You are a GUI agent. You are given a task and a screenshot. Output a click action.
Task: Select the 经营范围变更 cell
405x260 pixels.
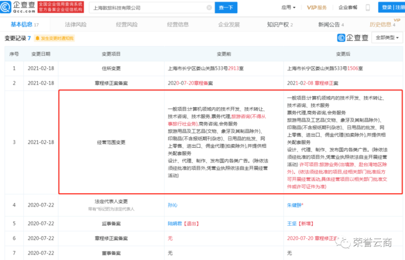pos(111,142)
